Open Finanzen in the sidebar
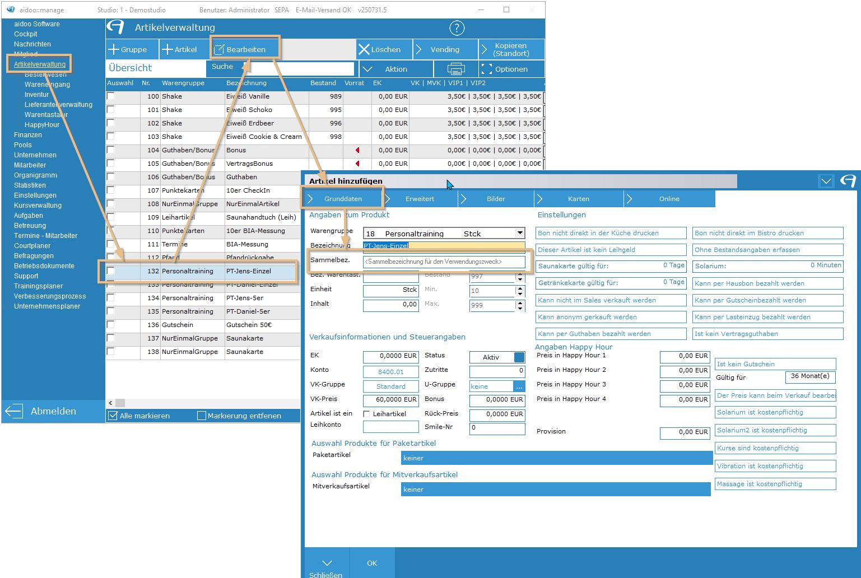Screen dimensions: 861x578 click(28, 135)
